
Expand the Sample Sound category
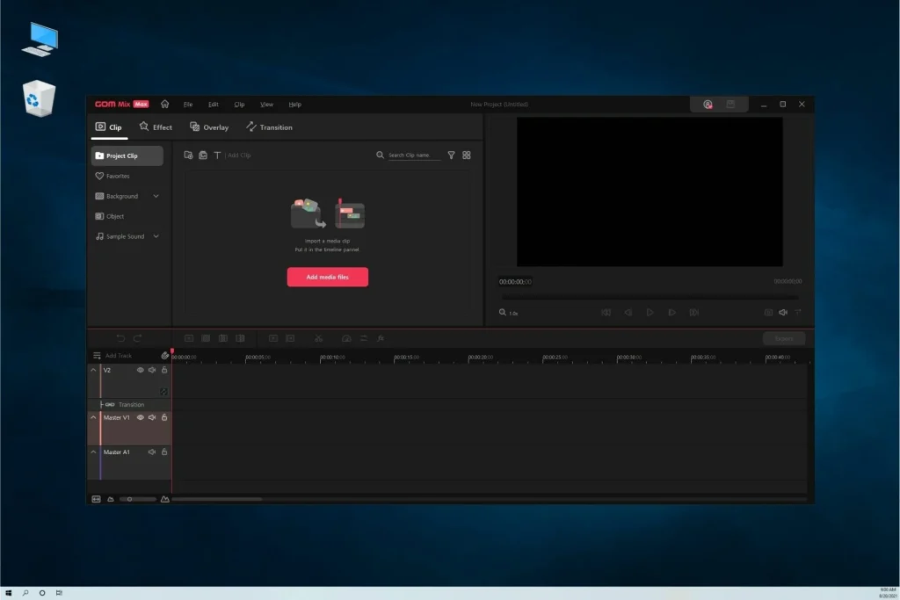tap(154, 236)
